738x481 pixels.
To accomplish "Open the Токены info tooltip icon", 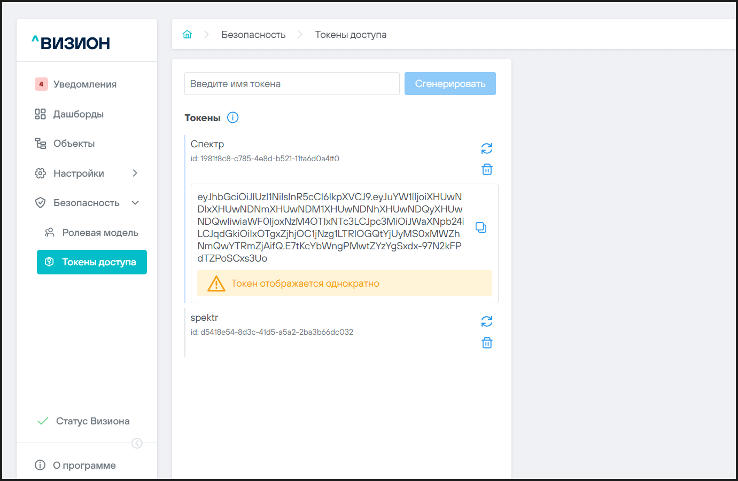I will pos(233,117).
